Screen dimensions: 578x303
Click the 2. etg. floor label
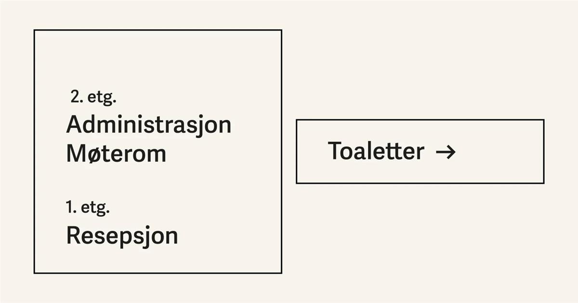tap(93, 97)
